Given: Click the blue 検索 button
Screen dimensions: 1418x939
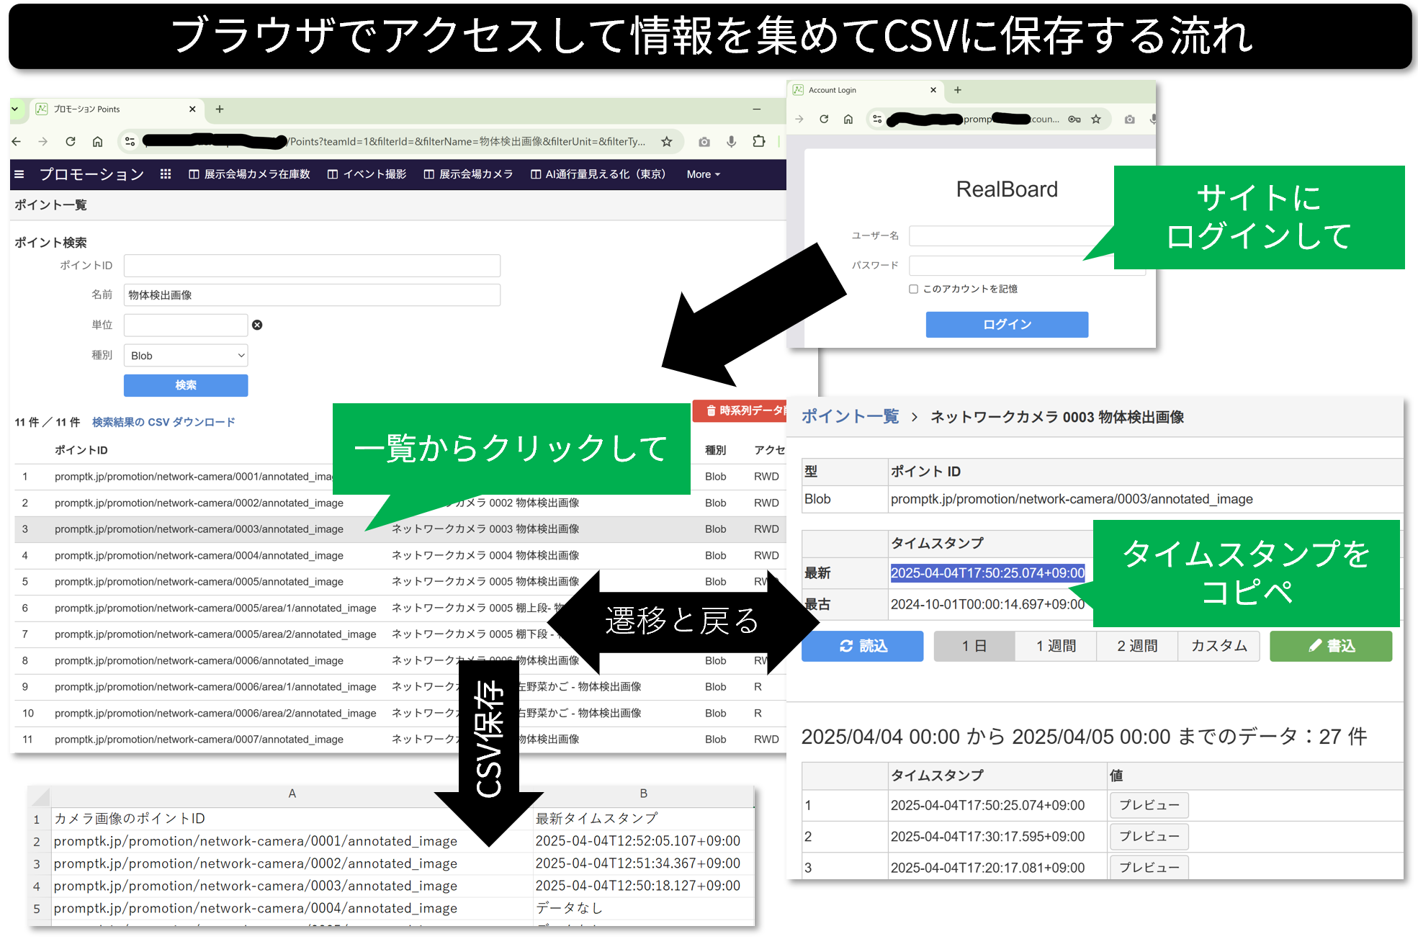Looking at the screenshot, I should (x=186, y=385).
